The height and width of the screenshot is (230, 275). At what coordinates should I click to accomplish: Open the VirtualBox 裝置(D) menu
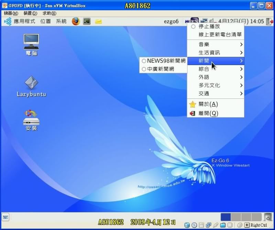[30, 13]
